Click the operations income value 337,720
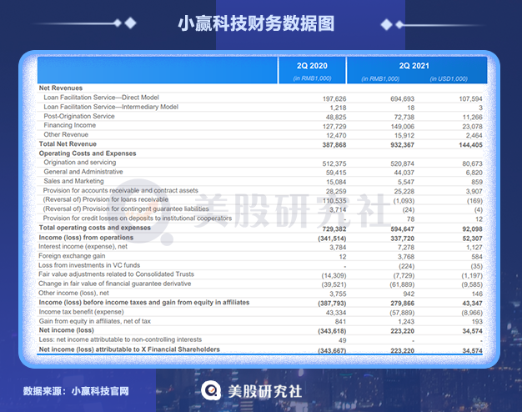522x412 pixels. click(x=402, y=239)
